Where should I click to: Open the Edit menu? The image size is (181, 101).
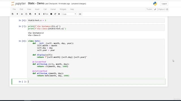21,9
